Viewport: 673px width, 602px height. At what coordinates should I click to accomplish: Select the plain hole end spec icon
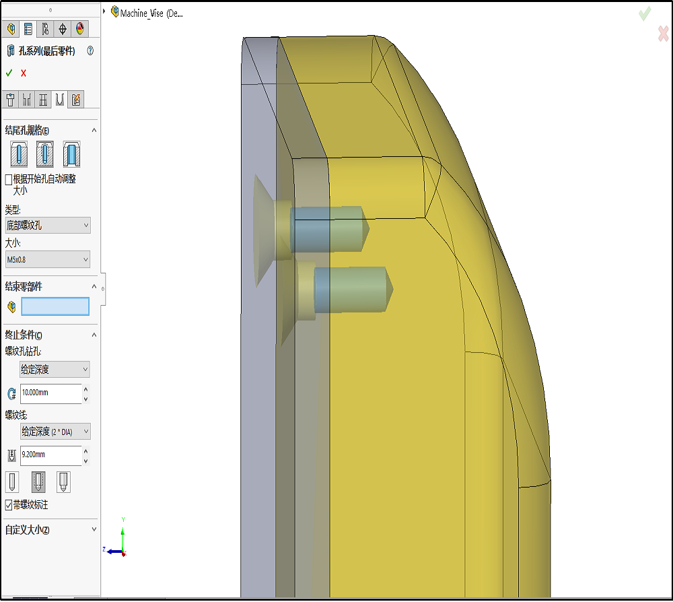click(x=20, y=155)
